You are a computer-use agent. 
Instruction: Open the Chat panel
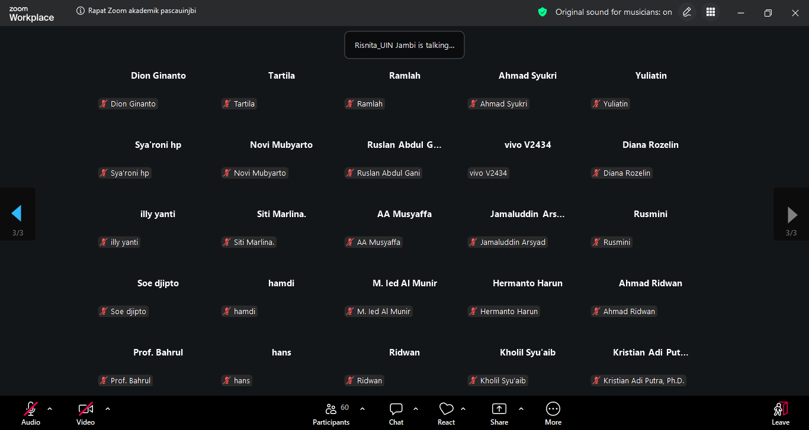(396, 413)
